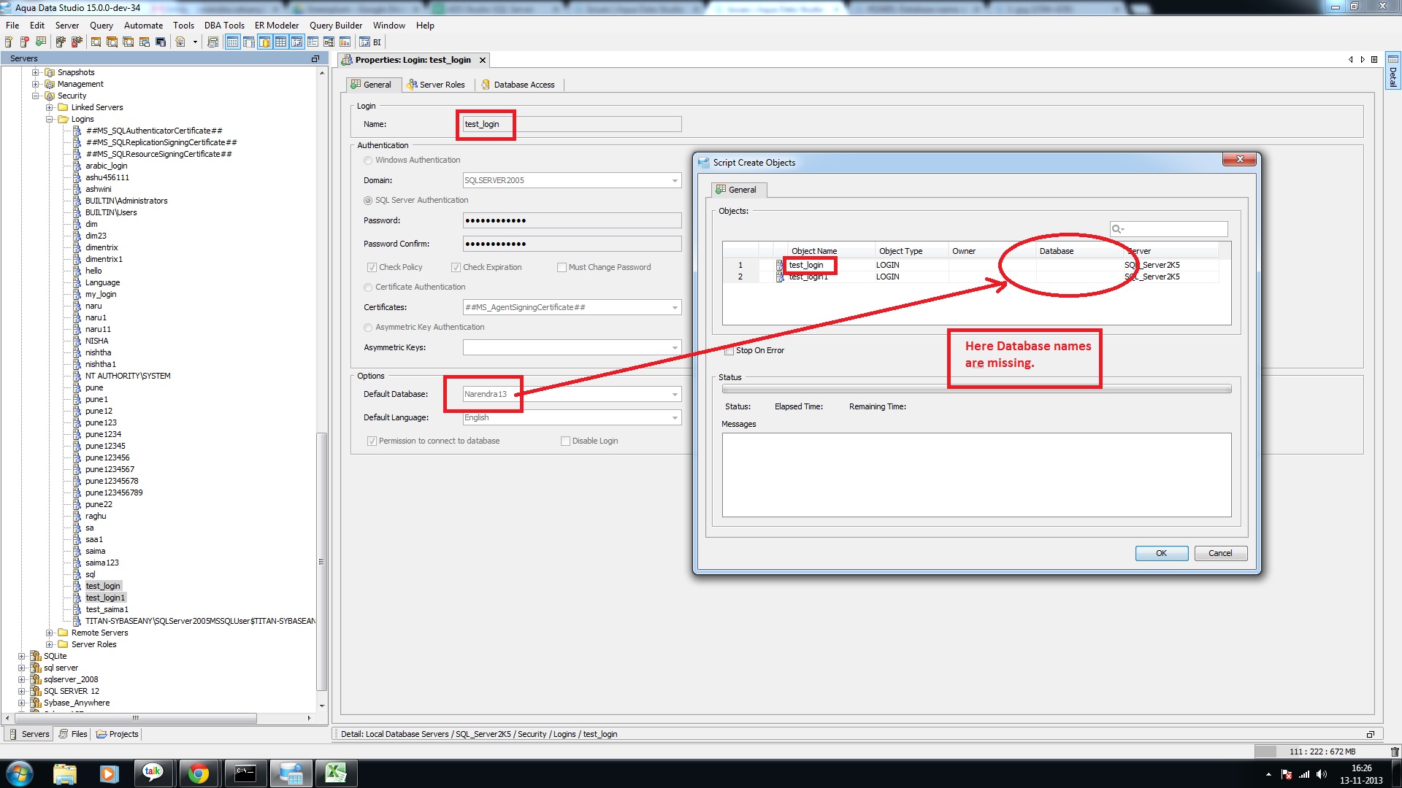Open the Asymmetric Keys dropdown

pyautogui.click(x=675, y=347)
